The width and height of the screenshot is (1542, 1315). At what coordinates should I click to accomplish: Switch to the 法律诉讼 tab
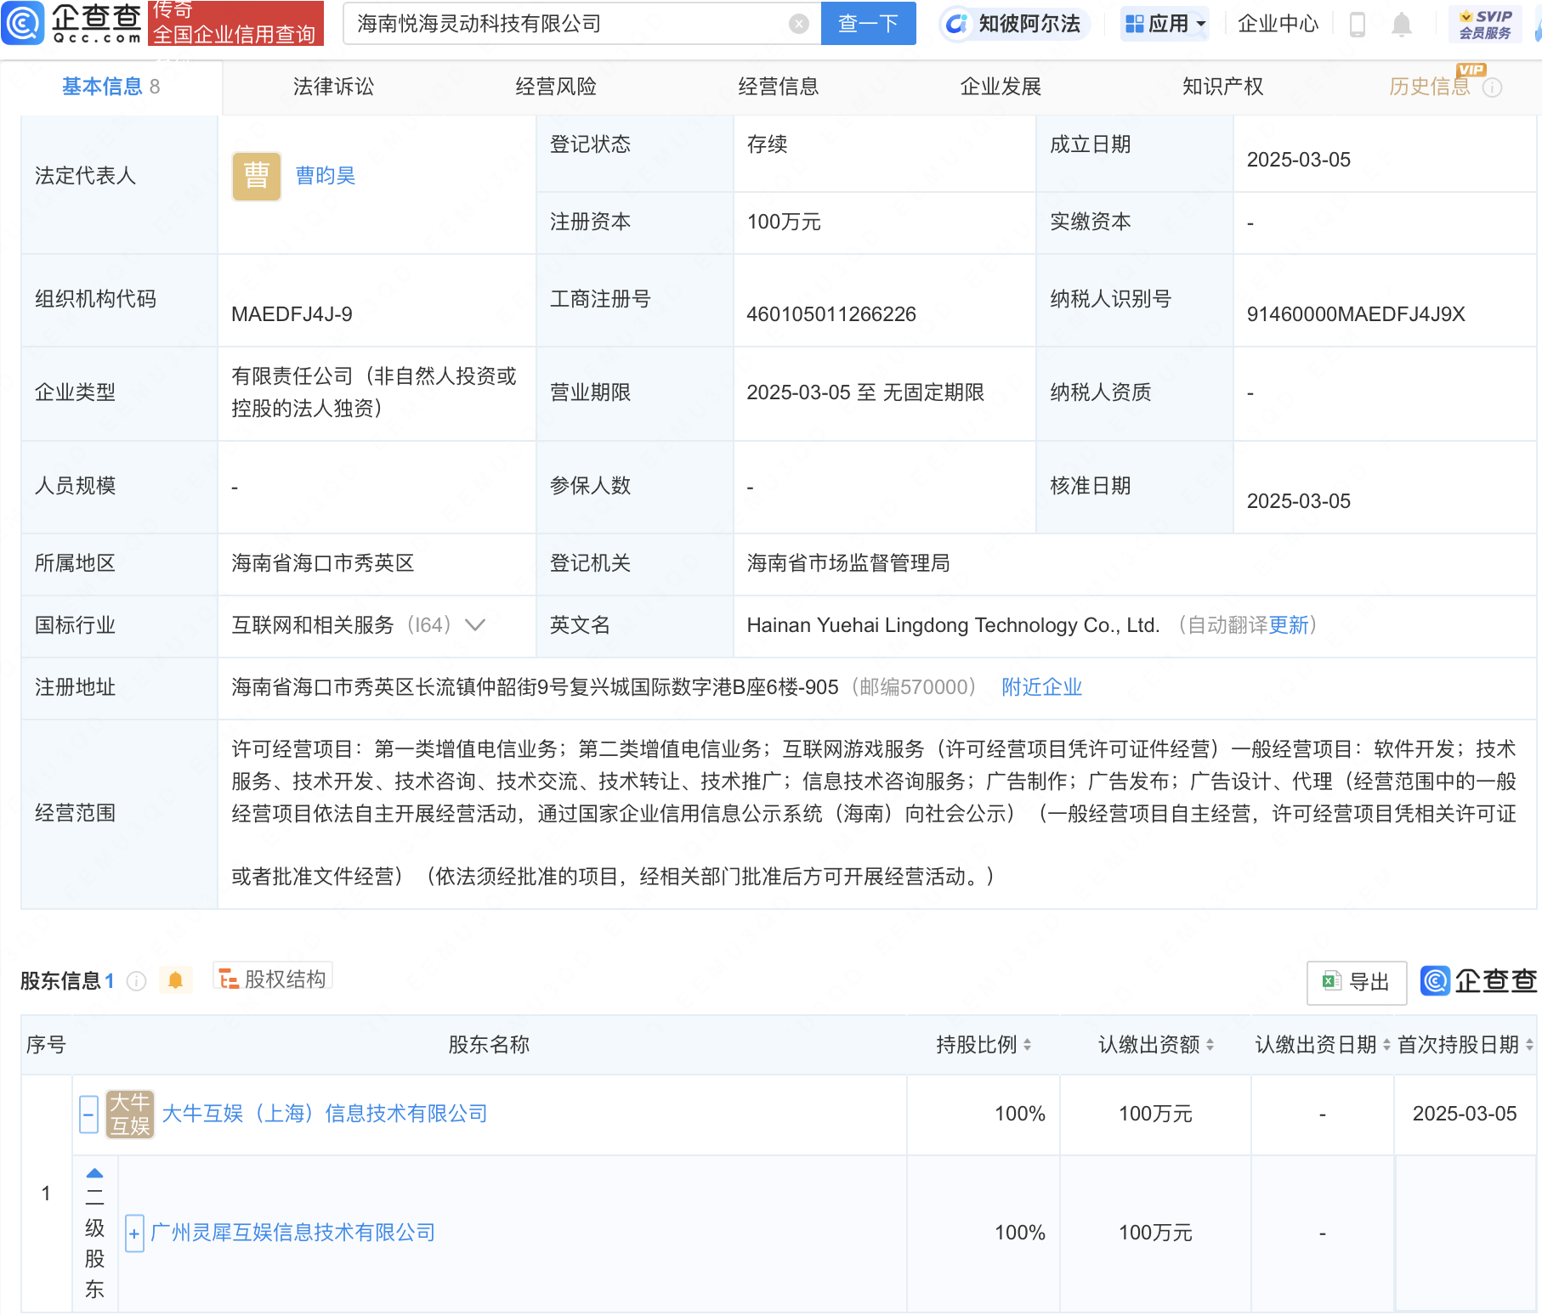[x=333, y=87]
